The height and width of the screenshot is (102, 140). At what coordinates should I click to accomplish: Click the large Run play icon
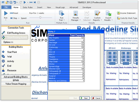click(x=6, y=13)
